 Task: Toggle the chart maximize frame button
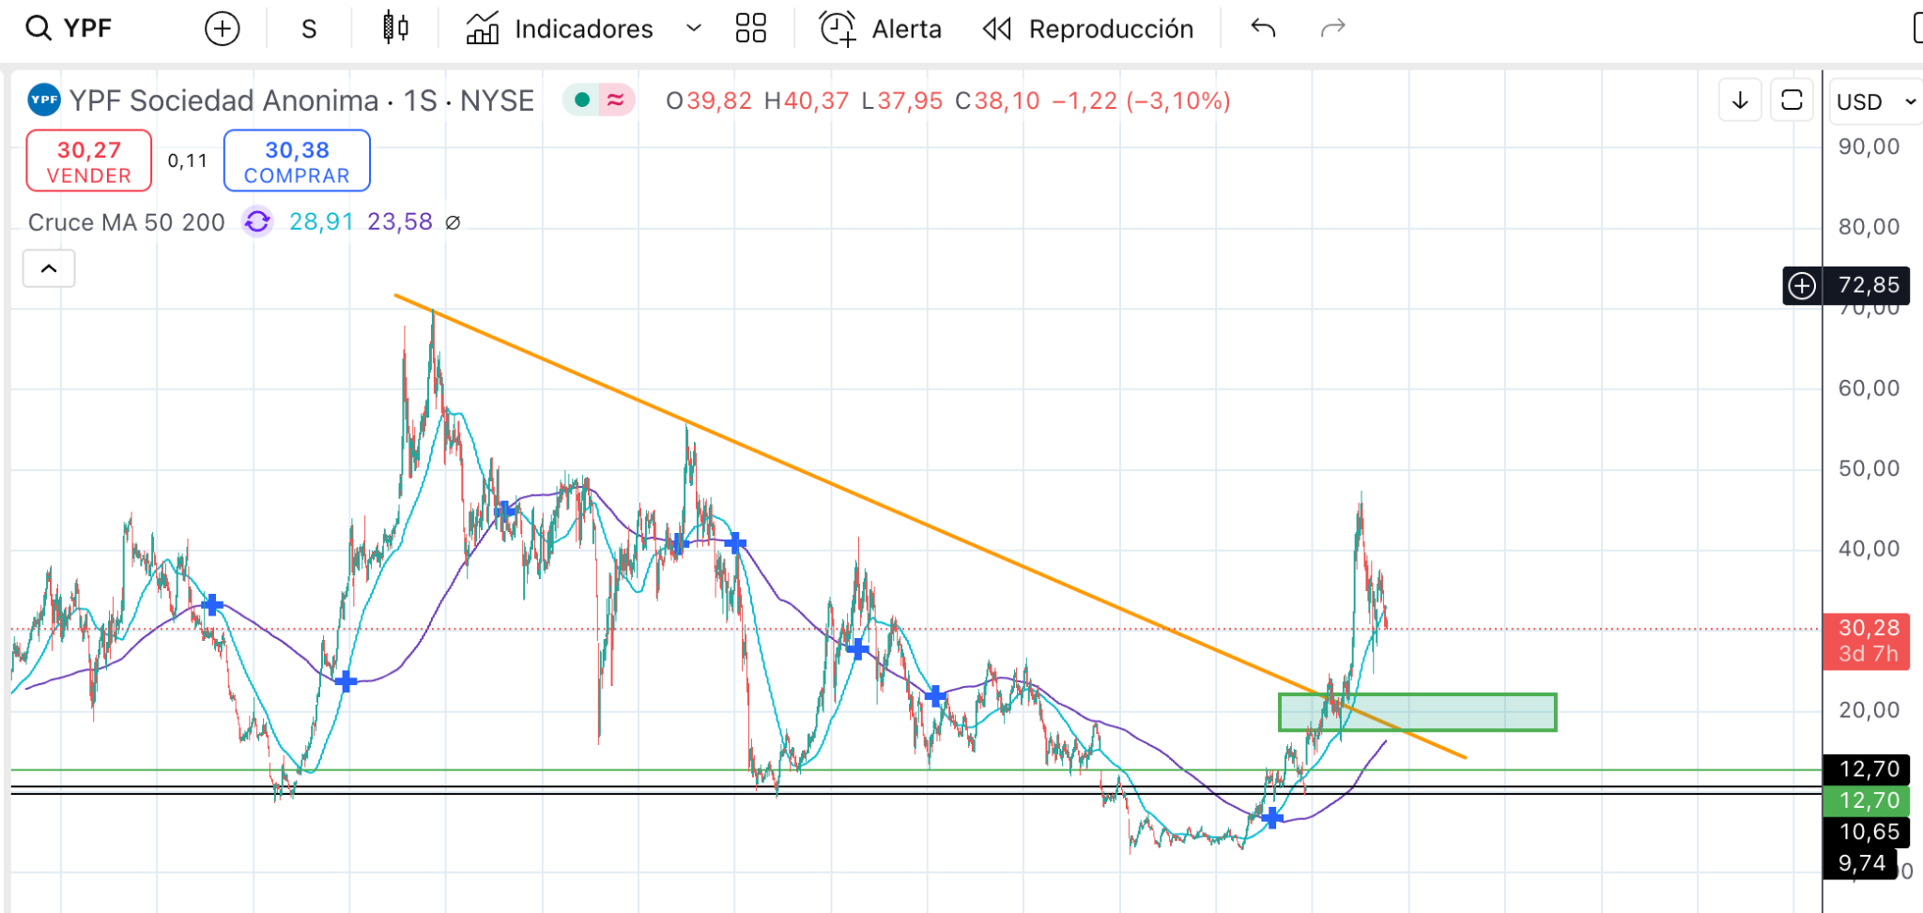pyautogui.click(x=1792, y=100)
